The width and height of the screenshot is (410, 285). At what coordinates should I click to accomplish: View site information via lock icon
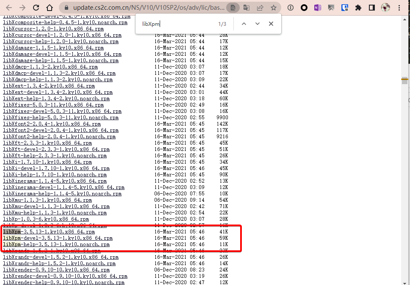(66, 8)
